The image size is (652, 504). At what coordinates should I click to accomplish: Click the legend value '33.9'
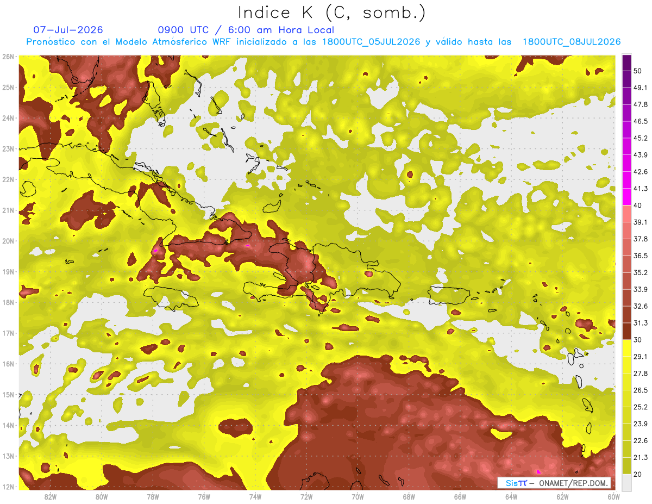click(x=641, y=289)
